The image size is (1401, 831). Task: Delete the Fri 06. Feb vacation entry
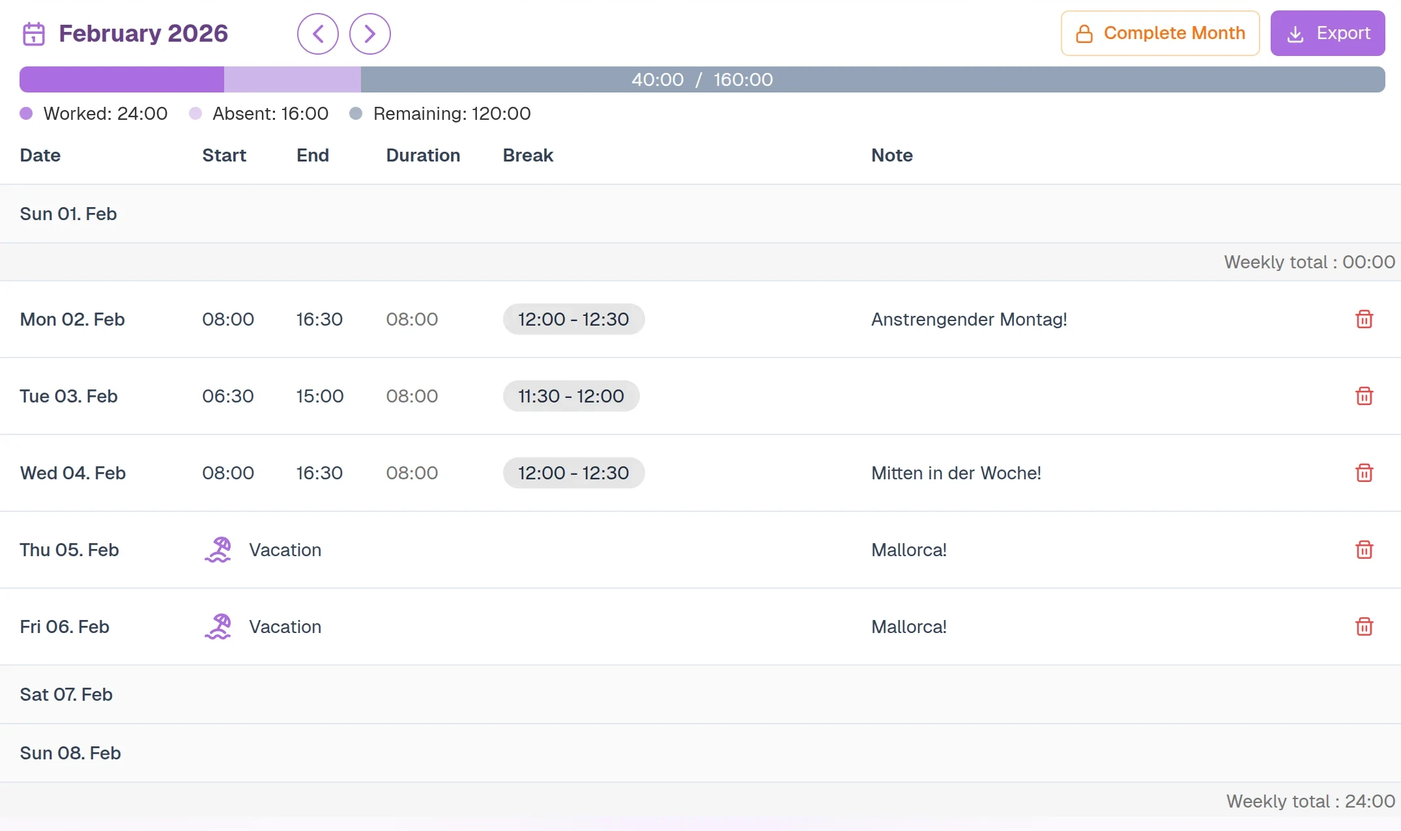(x=1364, y=627)
